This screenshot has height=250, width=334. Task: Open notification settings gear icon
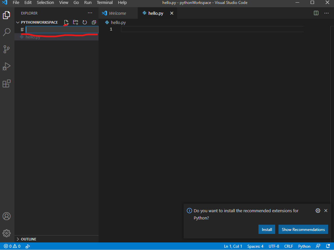coord(318,211)
